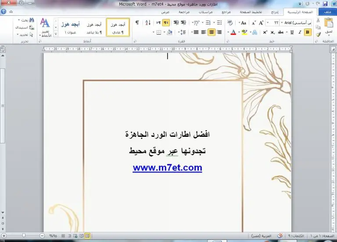Shrink font size
This screenshot has width=337, height=242.
(254, 22)
